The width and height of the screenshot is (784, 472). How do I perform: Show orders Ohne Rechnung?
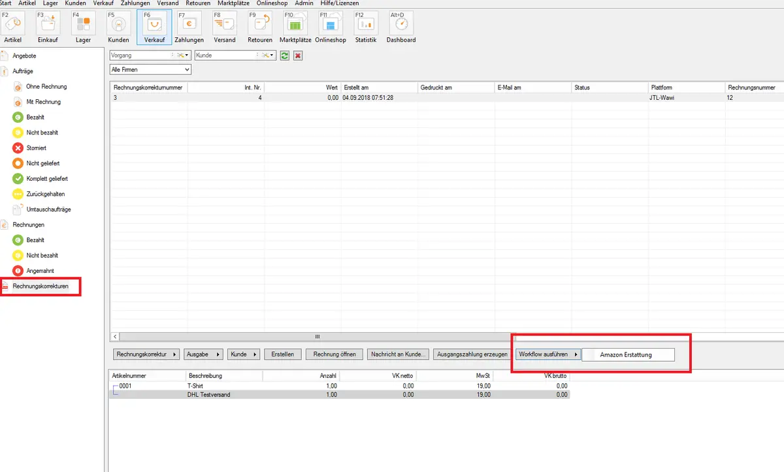[x=46, y=86]
